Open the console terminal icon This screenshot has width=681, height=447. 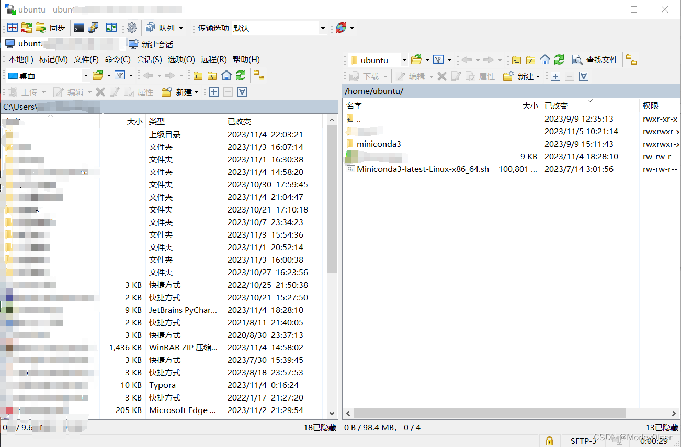79,28
